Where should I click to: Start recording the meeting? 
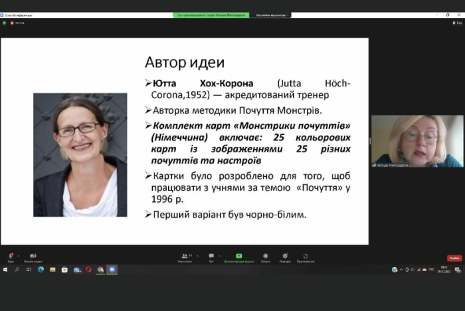(x=266, y=257)
